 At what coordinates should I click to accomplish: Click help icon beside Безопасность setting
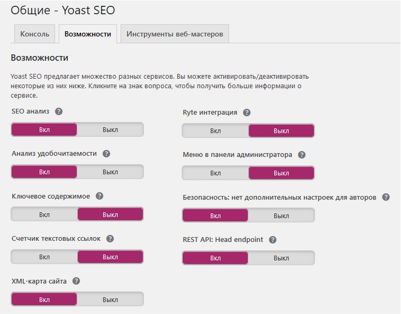tap(385, 197)
